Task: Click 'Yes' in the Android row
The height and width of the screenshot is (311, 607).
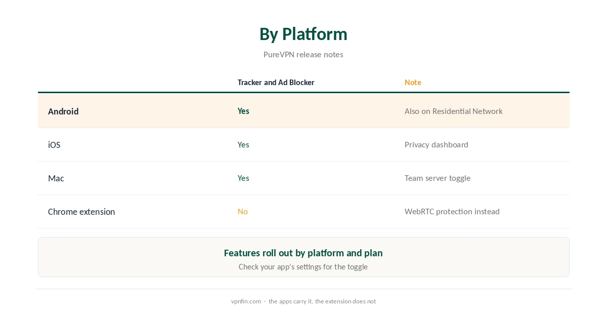Action: (x=243, y=111)
